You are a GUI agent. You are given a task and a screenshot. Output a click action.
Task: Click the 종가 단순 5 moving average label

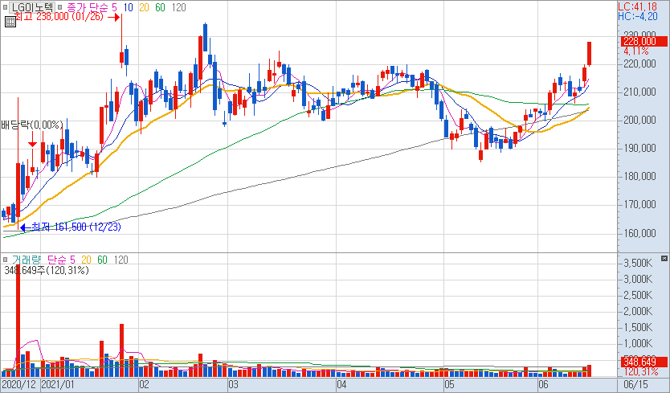tap(92, 7)
